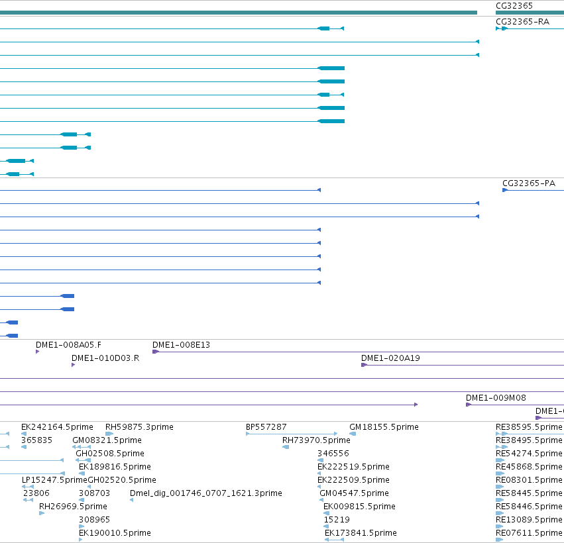Select the DME1-009M08 BAC label
Viewport: 564px width, 543px height.
(496, 398)
